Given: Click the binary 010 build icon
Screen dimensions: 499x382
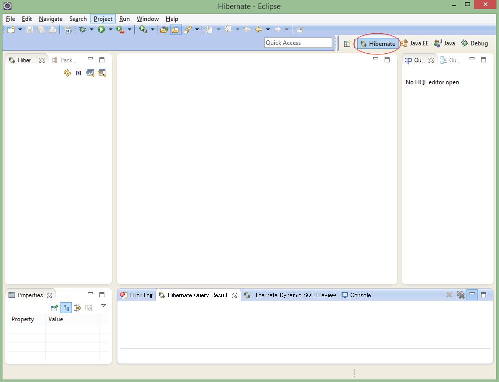Looking at the screenshot, I should [x=68, y=29].
